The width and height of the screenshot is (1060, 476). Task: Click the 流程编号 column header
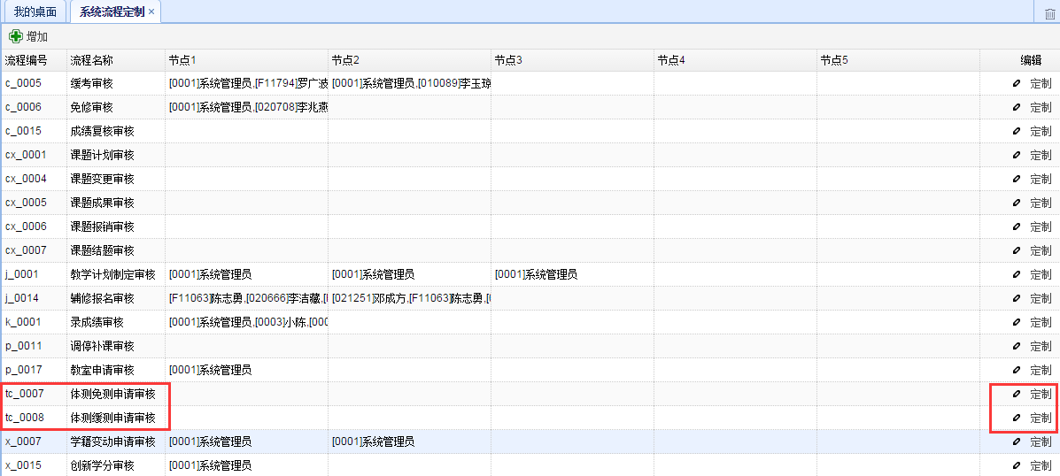pos(27,60)
